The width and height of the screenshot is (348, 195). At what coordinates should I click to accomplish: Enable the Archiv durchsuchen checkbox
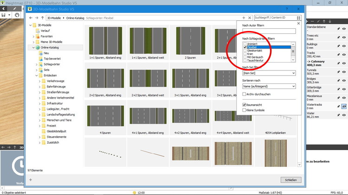[245, 94]
